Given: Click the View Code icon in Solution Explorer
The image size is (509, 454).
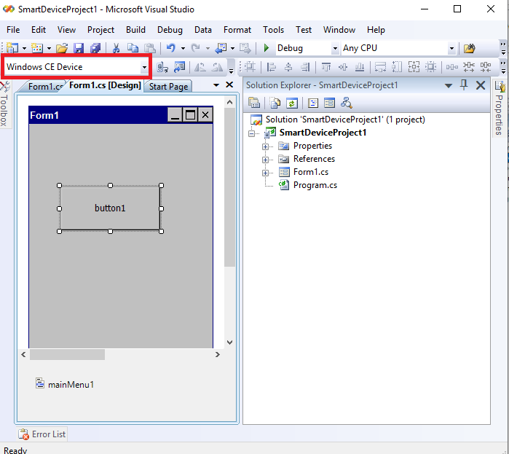Looking at the screenshot, I should coord(313,103).
